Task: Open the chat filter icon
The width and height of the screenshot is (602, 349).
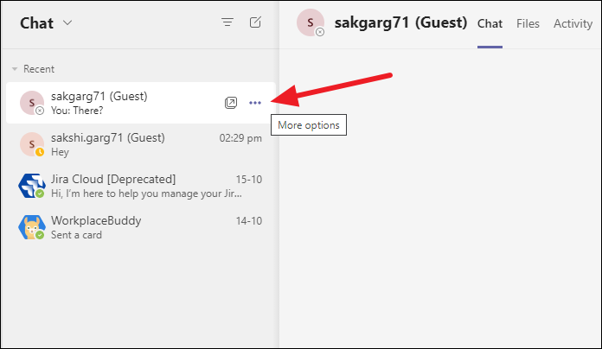Action: [227, 22]
